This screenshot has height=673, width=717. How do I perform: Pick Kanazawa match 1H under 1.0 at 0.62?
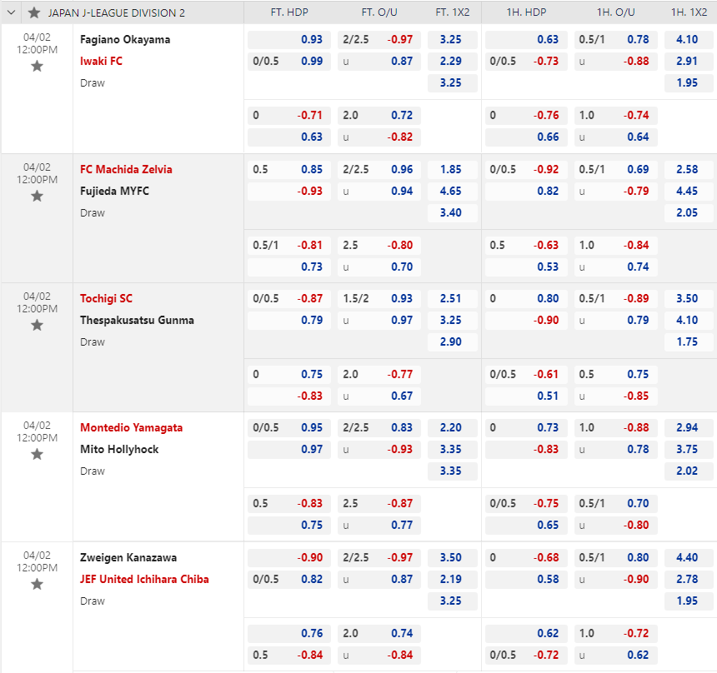pyautogui.click(x=616, y=656)
